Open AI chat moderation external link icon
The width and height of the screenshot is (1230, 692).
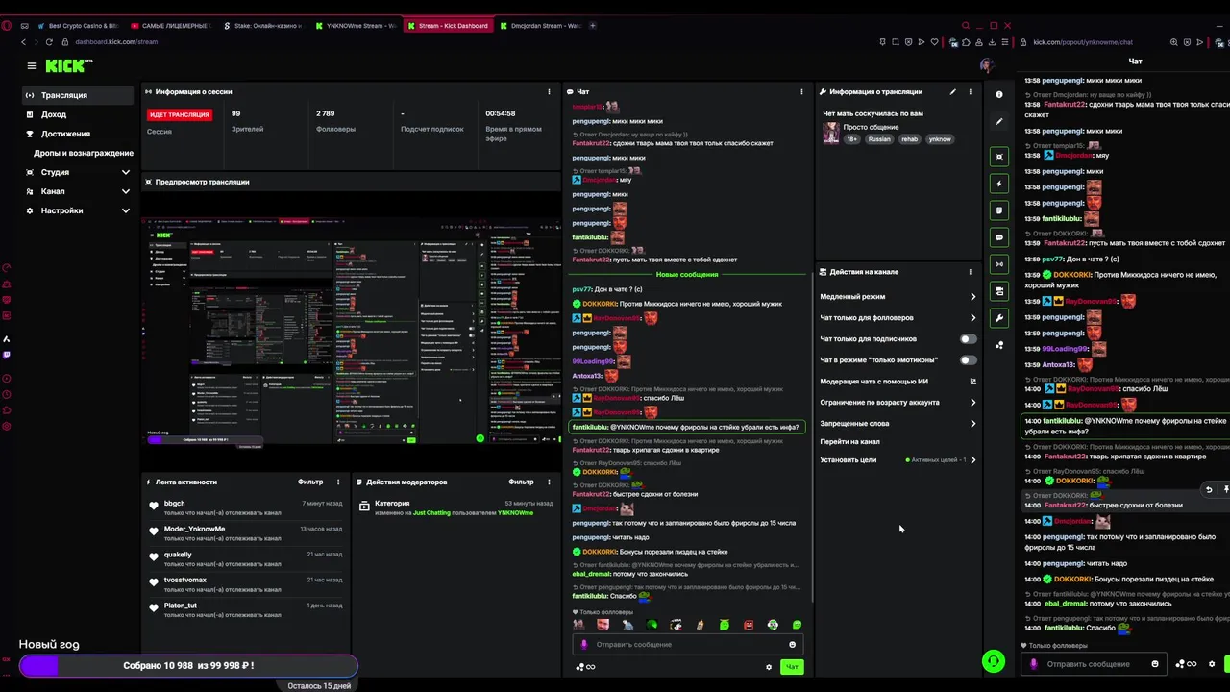click(x=972, y=382)
